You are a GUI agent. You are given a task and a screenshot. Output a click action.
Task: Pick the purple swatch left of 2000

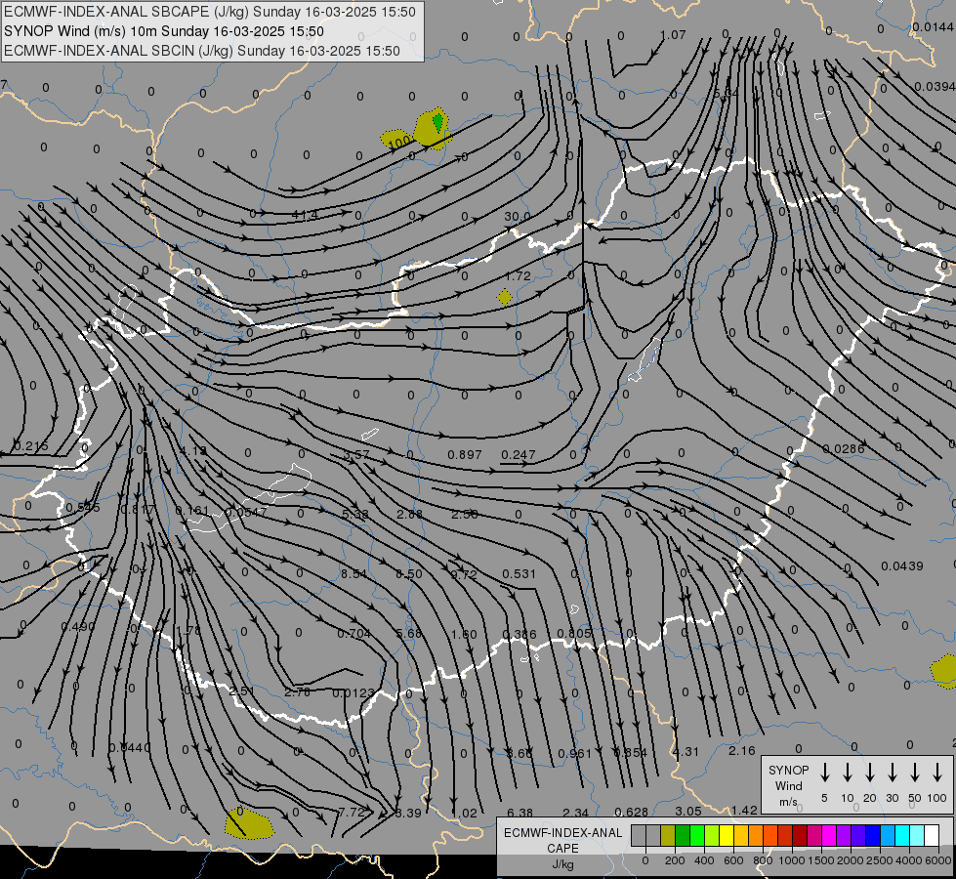[843, 836]
